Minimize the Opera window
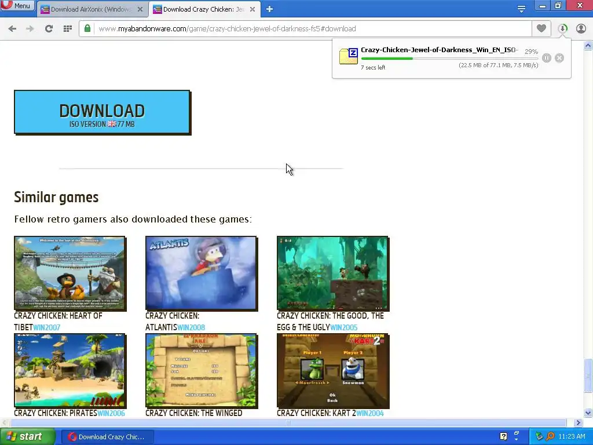 click(542, 6)
